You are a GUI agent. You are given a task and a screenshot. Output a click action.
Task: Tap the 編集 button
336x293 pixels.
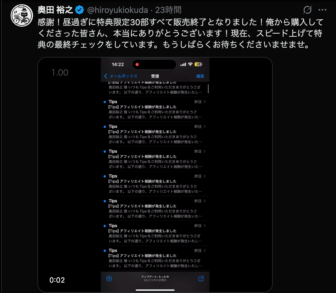[x=200, y=76]
